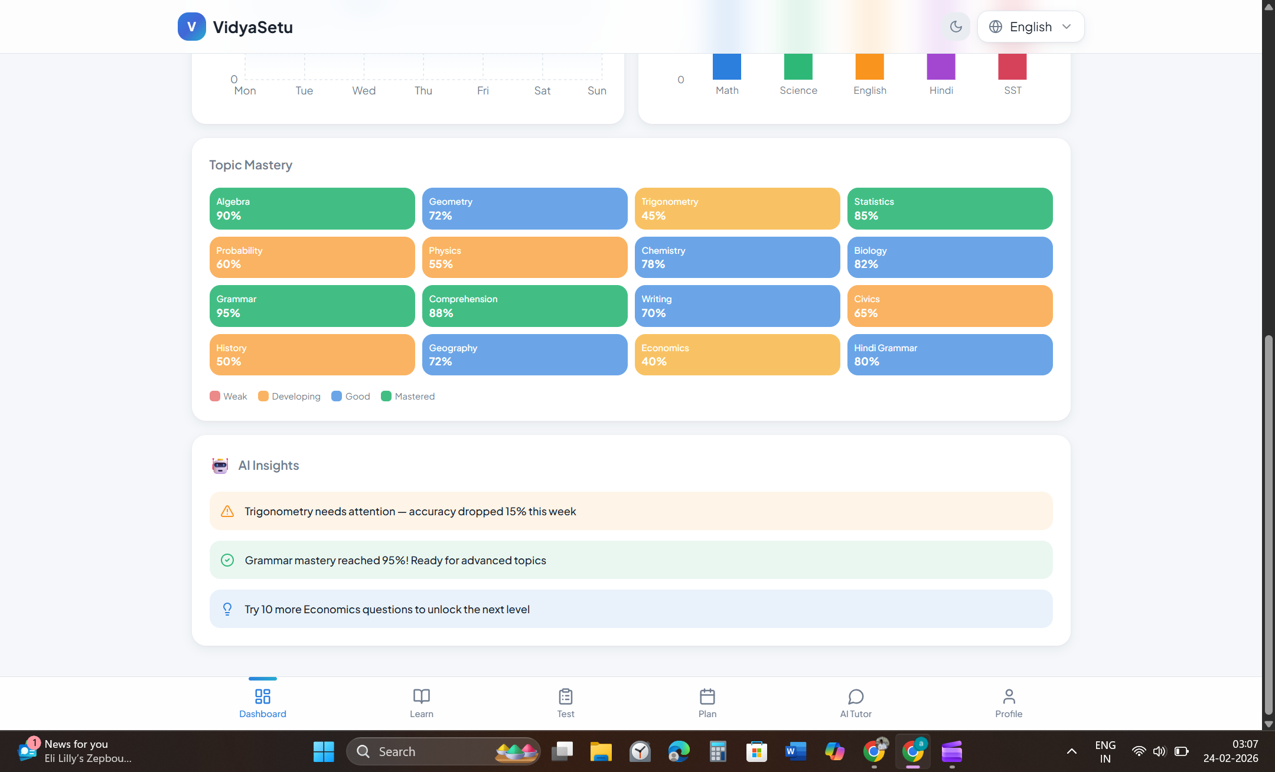Open the English language dropdown
Image resolution: width=1275 pixels, height=772 pixels.
click(1031, 27)
